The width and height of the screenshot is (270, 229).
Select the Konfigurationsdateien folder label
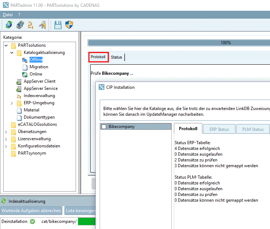(x=39, y=146)
